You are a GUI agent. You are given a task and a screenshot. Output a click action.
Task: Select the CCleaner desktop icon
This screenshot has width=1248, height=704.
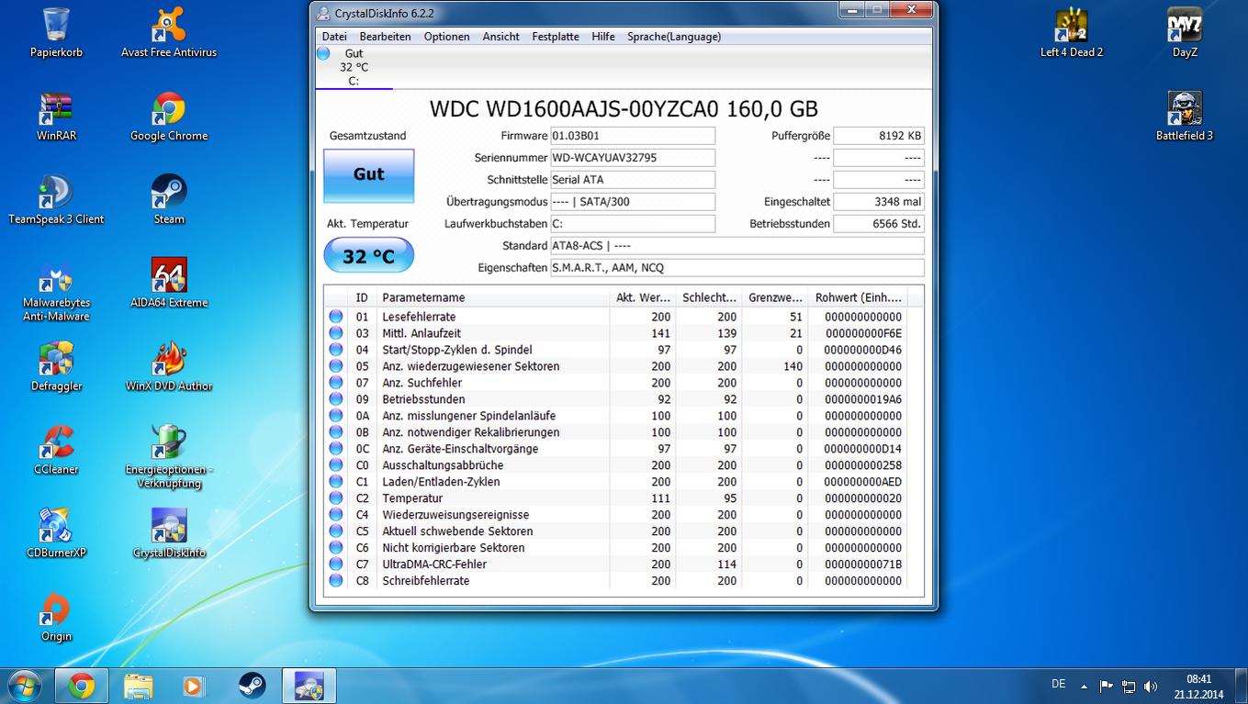point(56,451)
